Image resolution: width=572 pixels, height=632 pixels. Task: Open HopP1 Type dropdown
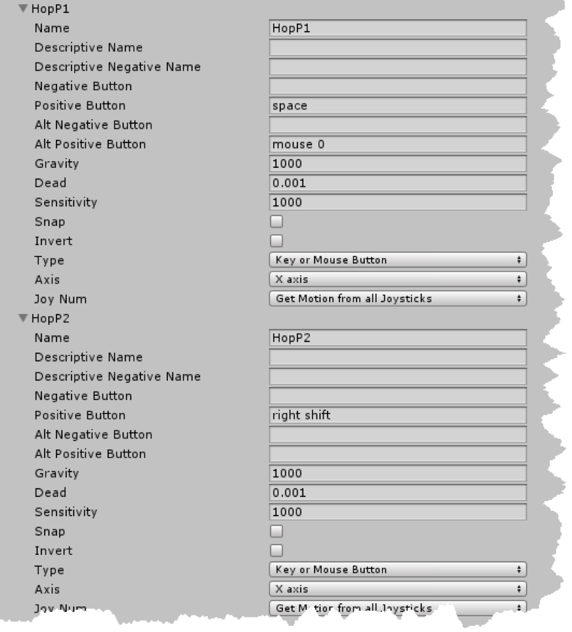[398, 260]
